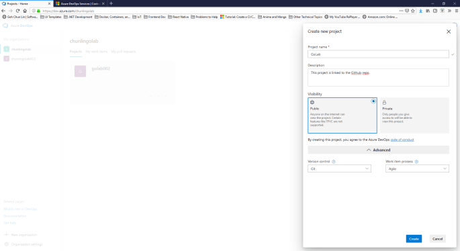Open Tutorial: Create a CI/C... bookmark

[x=238, y=17]
